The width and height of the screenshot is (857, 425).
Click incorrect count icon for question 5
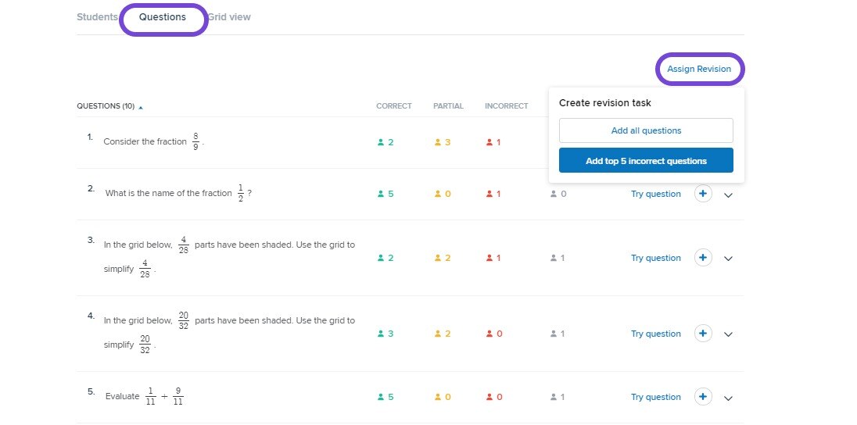489,397
